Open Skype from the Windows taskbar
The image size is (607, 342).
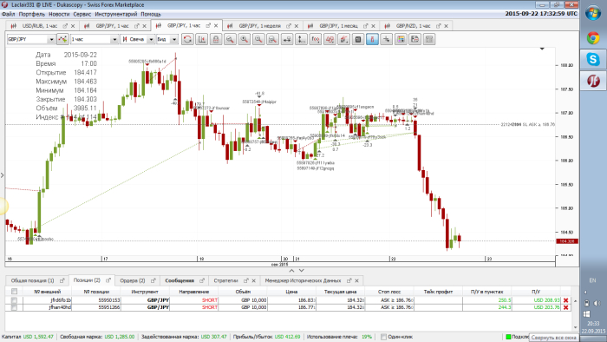(592, 60)
